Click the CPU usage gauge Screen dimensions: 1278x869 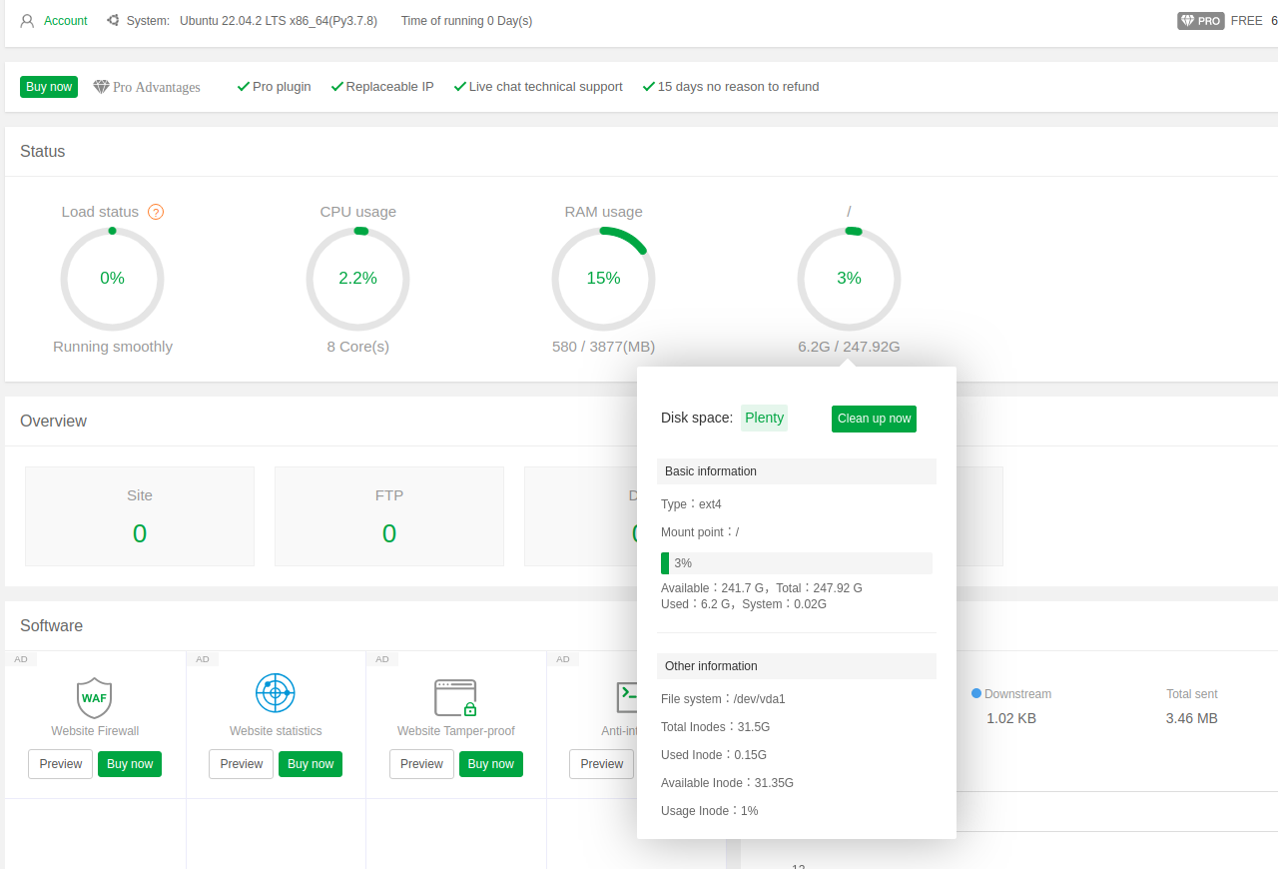pos(357,279)
